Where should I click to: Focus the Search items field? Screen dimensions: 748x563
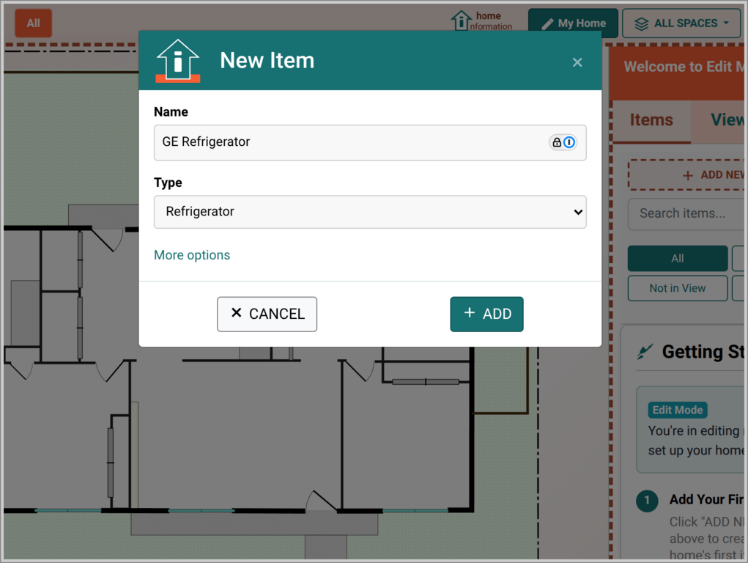pos(686,213)
